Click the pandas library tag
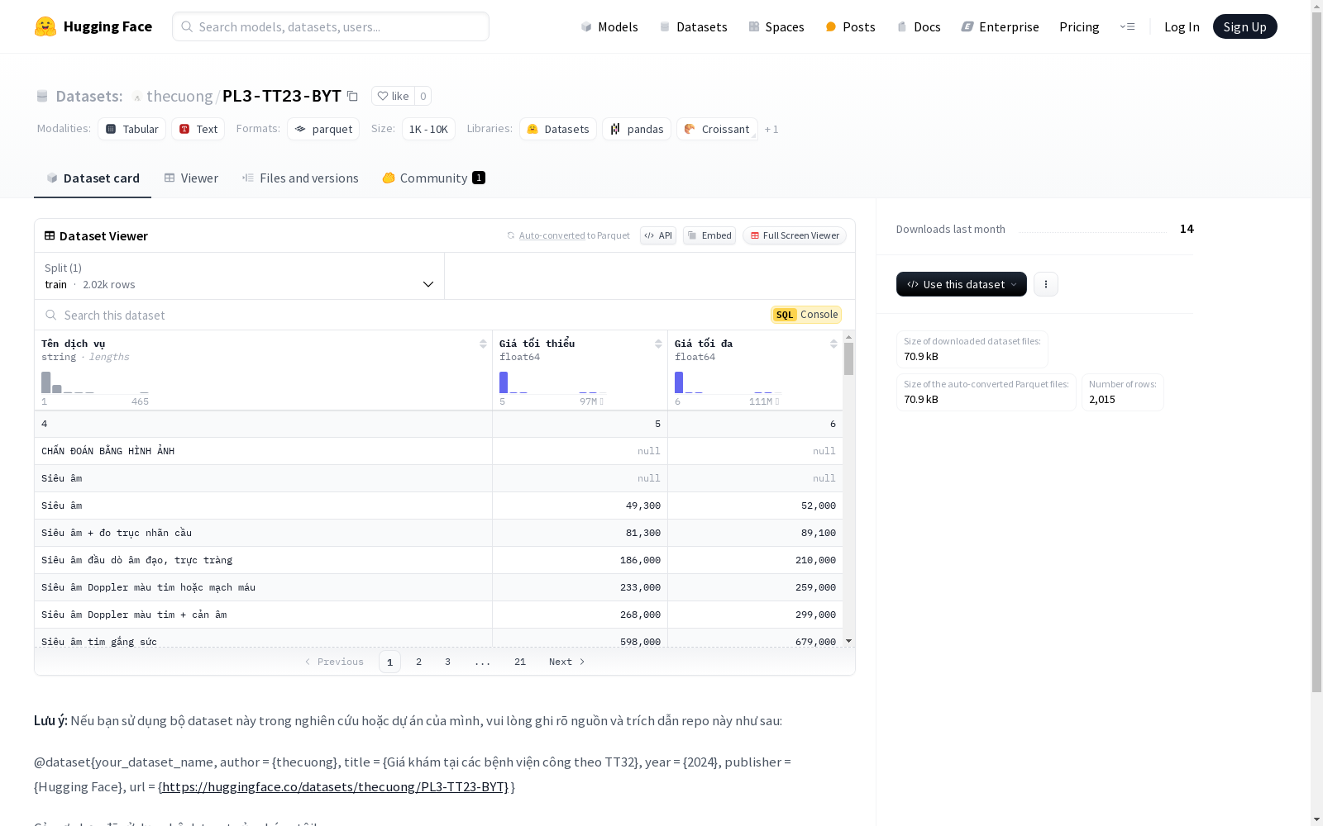This screenshot has height=826, width=1323. pos(637,129)
